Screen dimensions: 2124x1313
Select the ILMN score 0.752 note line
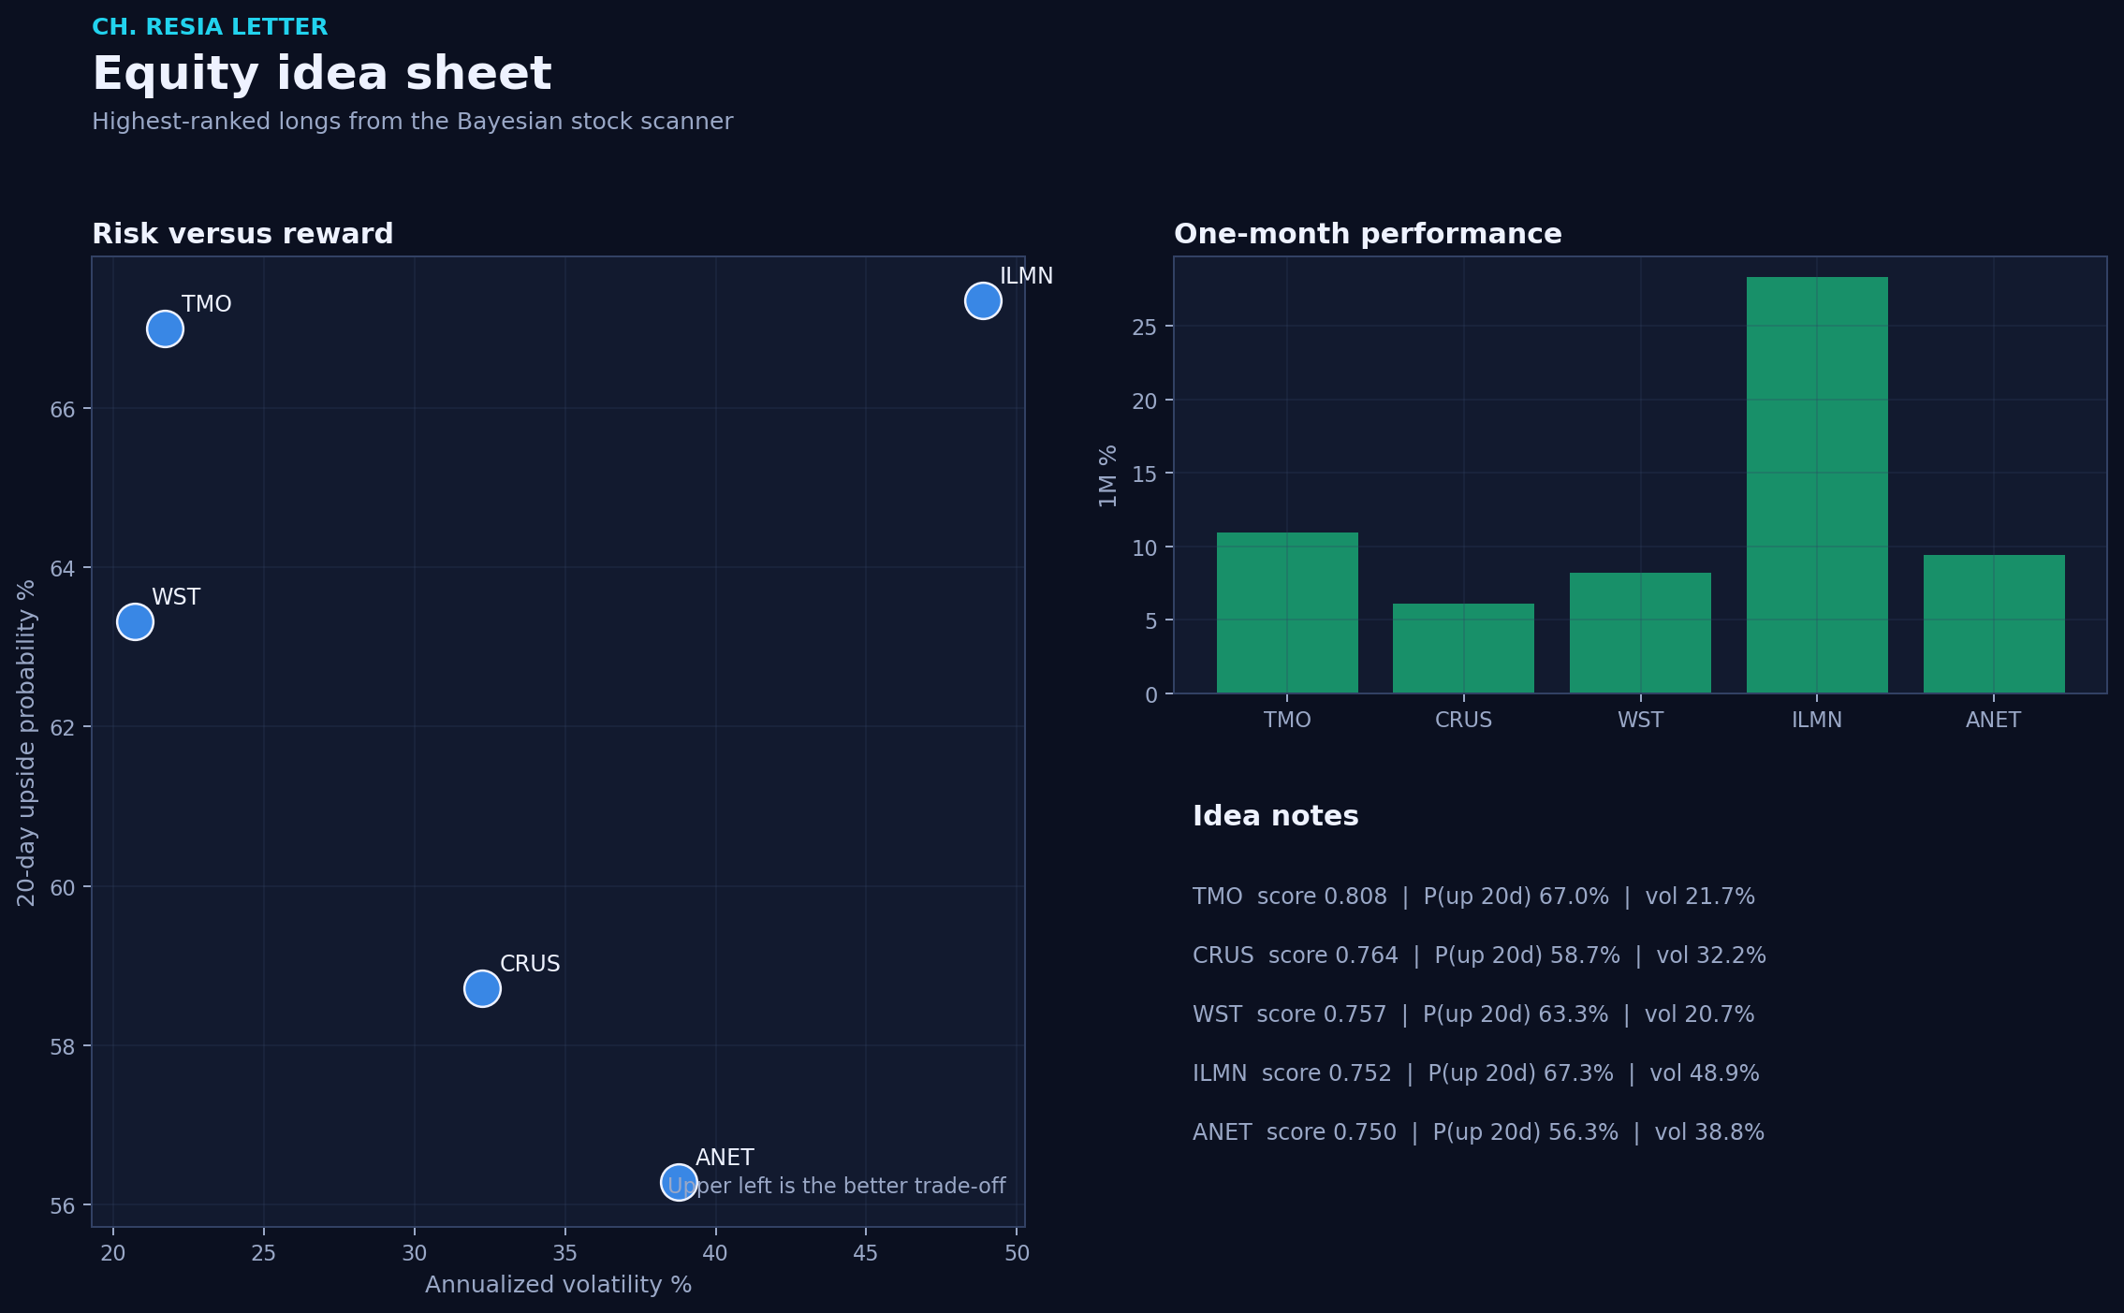(x=1476, y=1073)
